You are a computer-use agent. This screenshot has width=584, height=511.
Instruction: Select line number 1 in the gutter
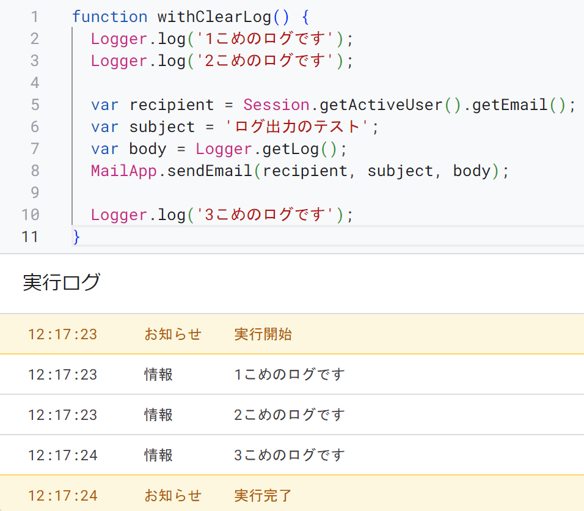tap(35, 17)
